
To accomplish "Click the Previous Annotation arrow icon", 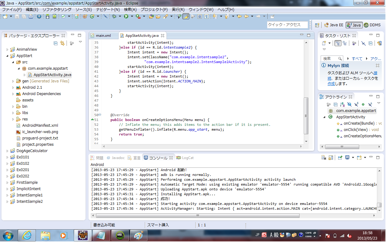I will (x=226, y=16).
